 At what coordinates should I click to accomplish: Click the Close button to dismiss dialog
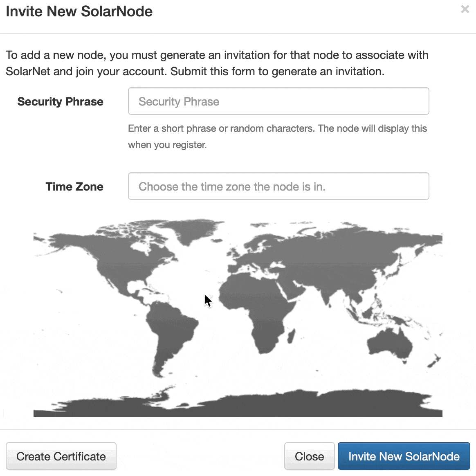309,456
